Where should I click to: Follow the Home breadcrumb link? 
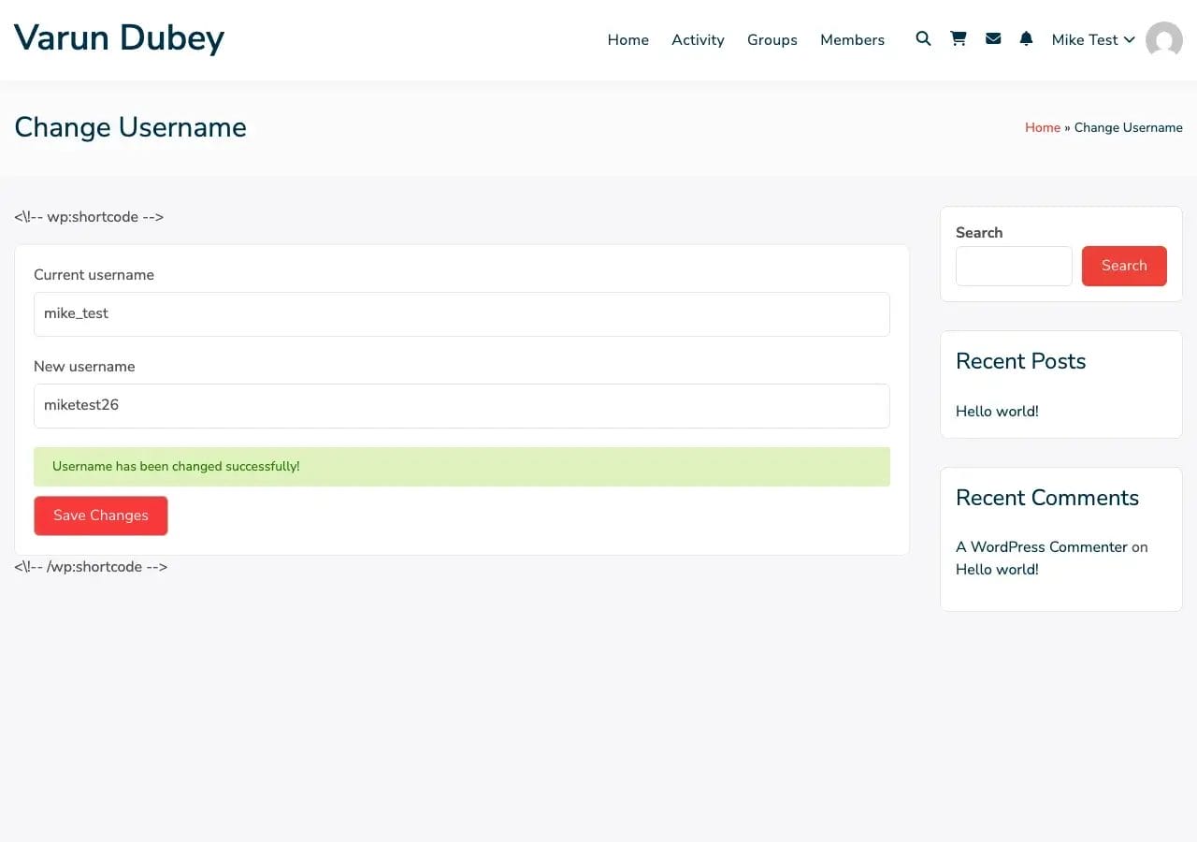point(1042,127)
